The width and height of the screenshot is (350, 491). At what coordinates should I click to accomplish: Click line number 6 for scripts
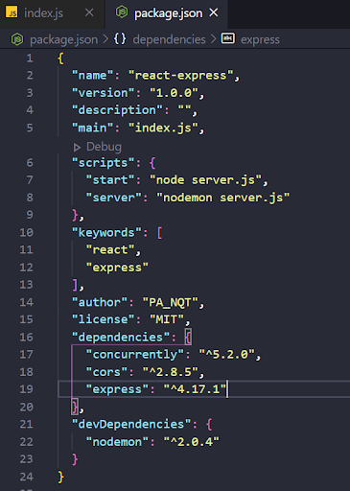click(x=30, y=163)
